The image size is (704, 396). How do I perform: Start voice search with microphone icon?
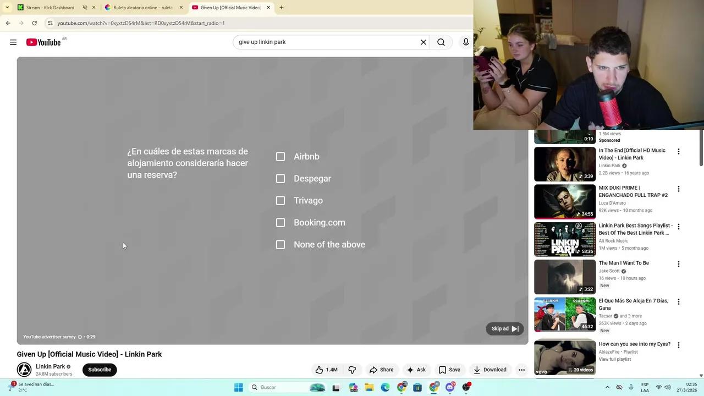[x=466, y=42]
